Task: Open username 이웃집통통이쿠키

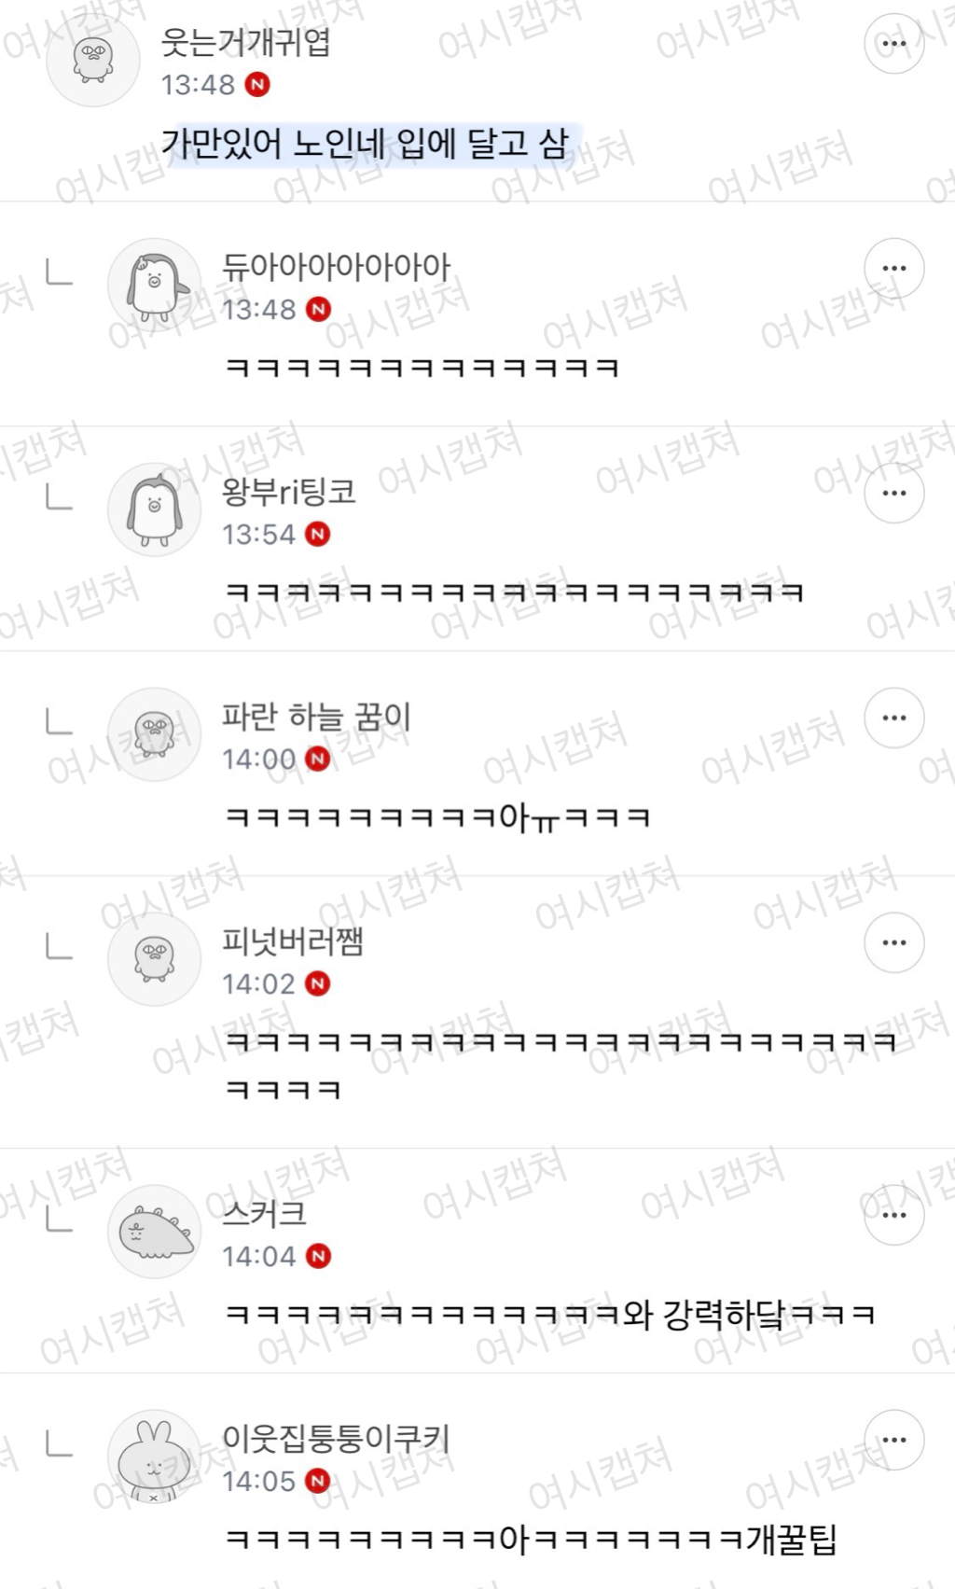Action: [336, 1439]
